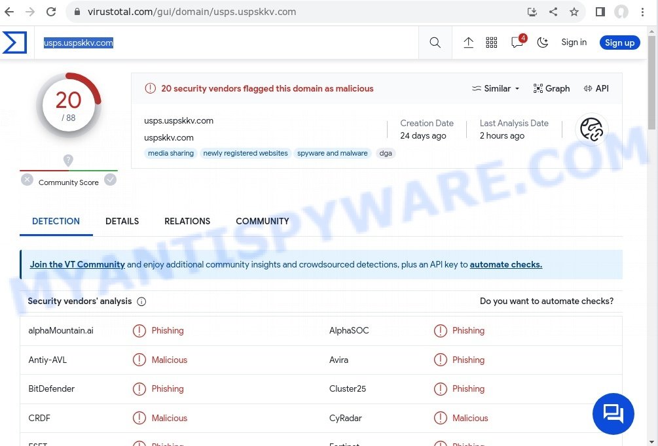Click the uspskkv.com parent domain text
This screenshot has width=658, height=446.
tap(169, 137)
